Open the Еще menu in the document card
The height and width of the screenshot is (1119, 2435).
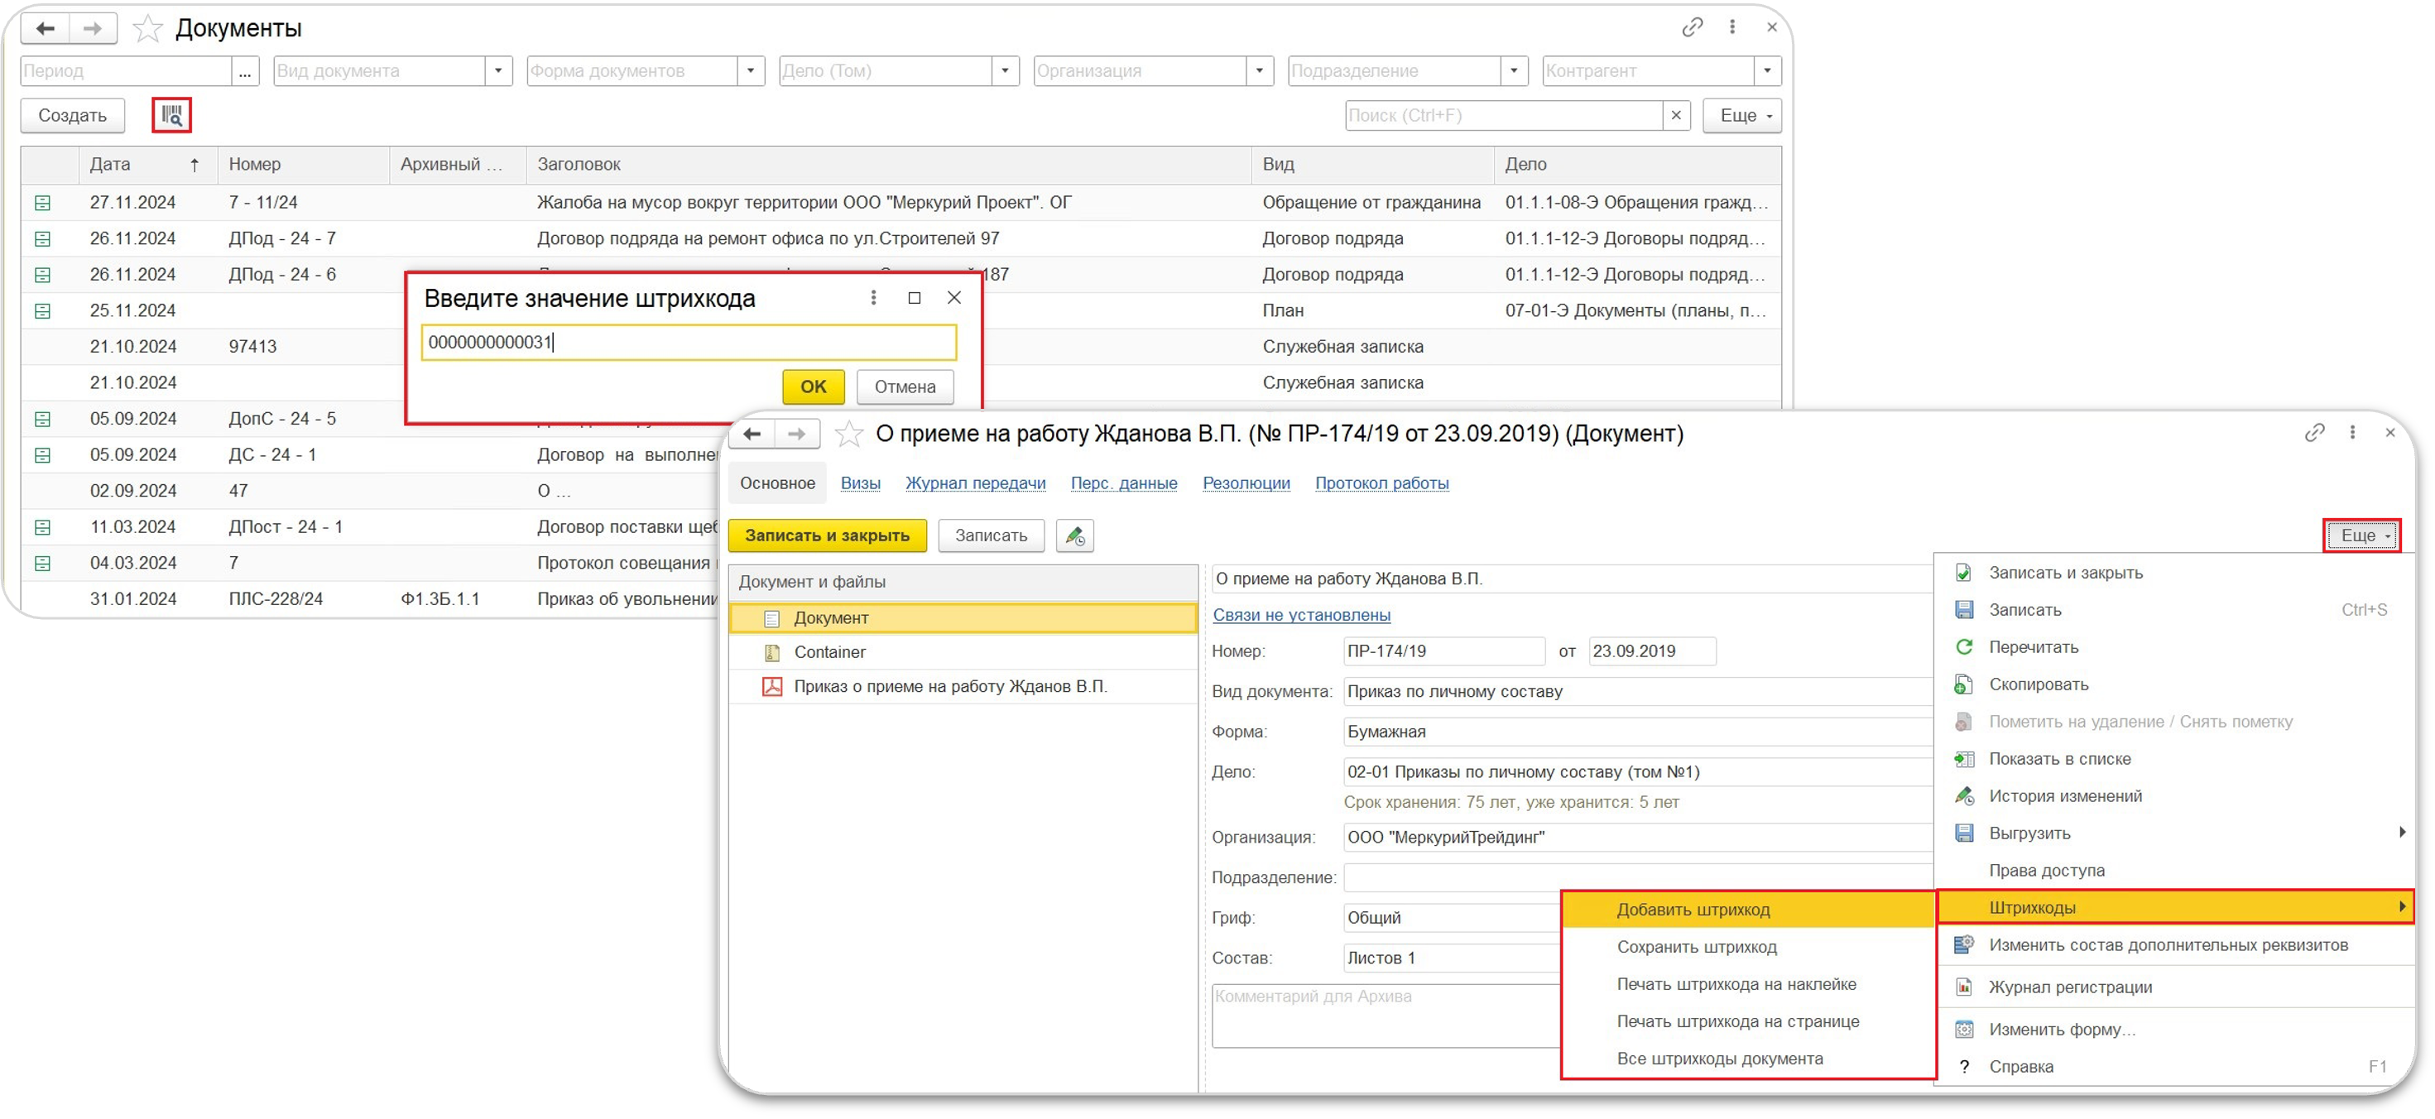point(2361,535)
